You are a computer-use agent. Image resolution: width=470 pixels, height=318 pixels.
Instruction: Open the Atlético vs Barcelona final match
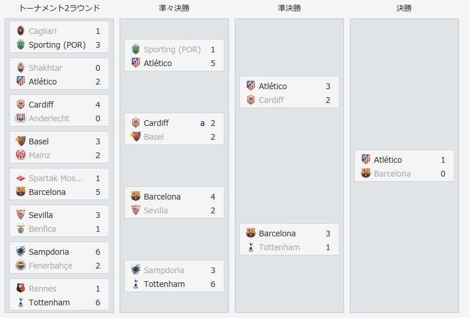click(x=404, y=166)
